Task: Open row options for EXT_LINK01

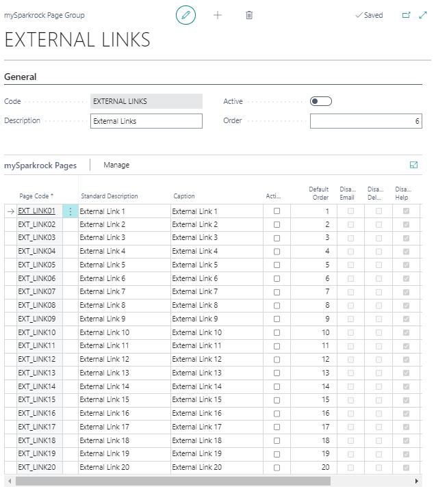Action: (x=70, y=212)
